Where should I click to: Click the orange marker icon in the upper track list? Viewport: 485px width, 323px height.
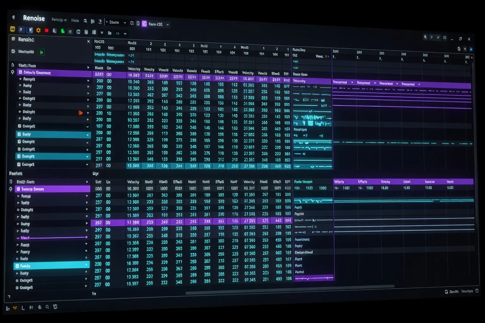click(x=81, y=113)
